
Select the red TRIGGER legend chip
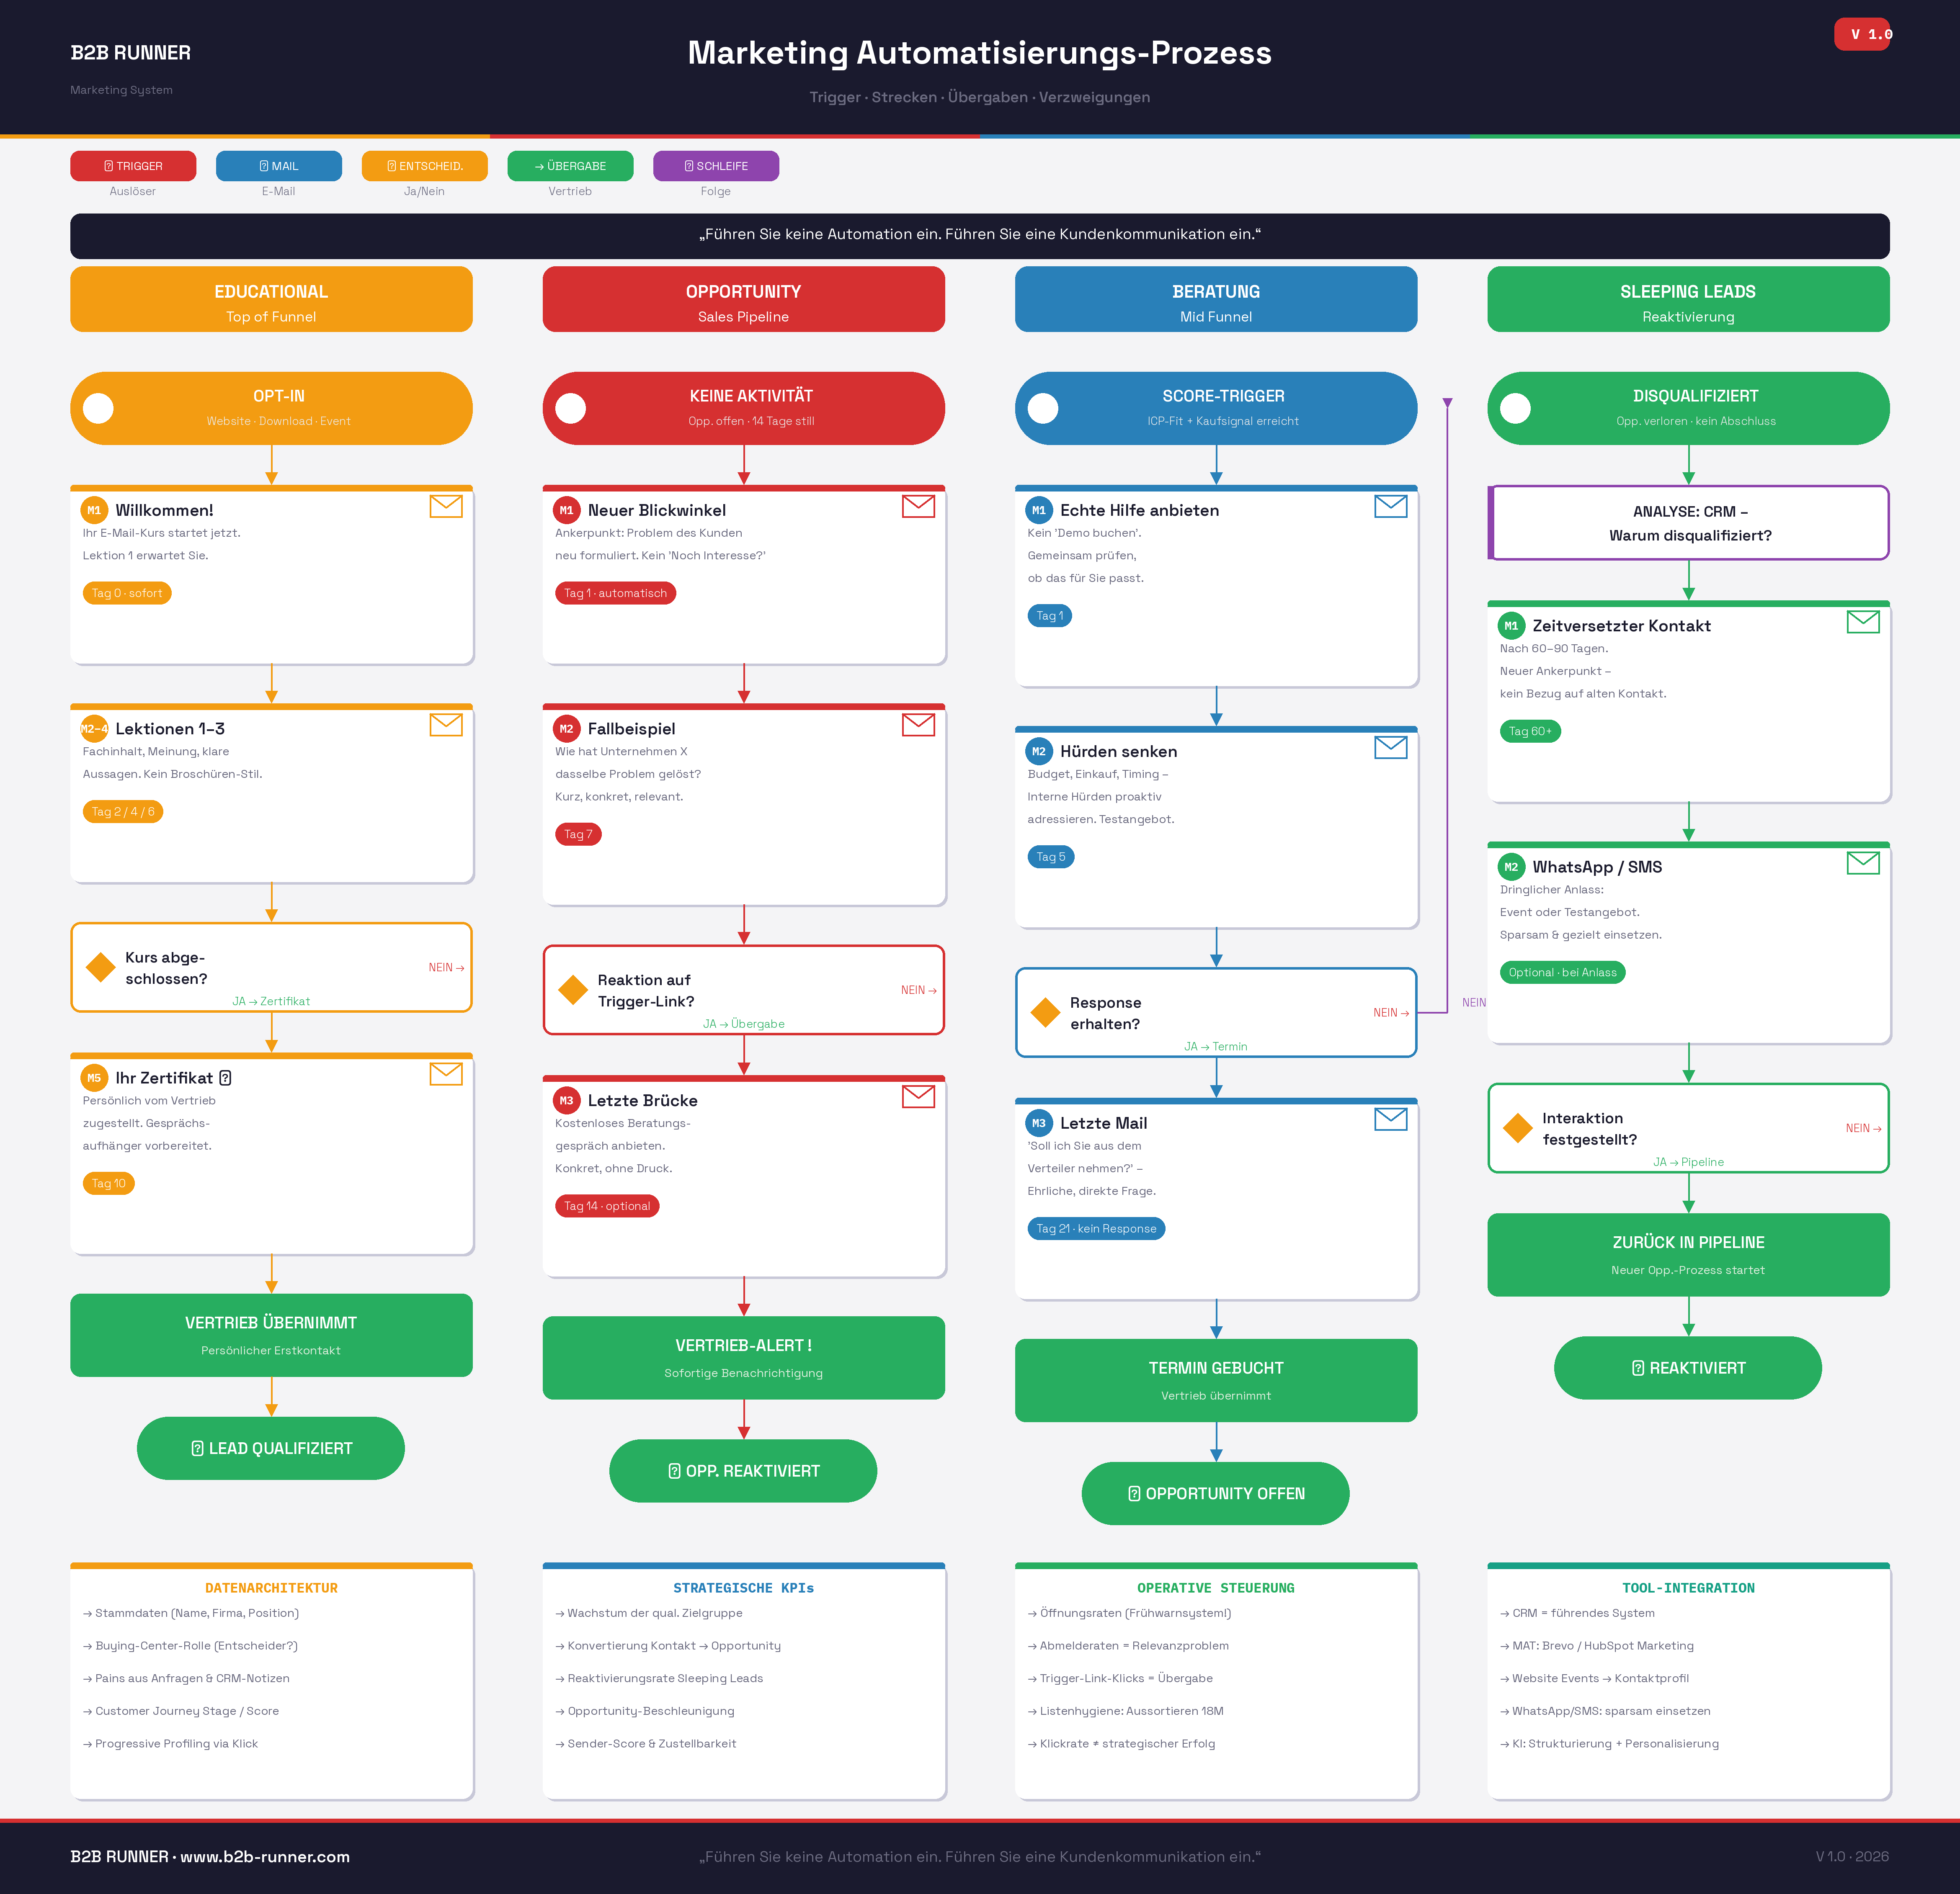[x=133, y=166]
